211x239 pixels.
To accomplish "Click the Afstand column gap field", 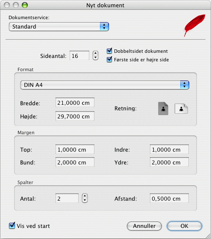I will [x=169, y=198].
